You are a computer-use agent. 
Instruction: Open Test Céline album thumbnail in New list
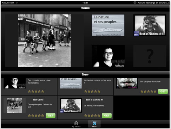click(15, 105)
